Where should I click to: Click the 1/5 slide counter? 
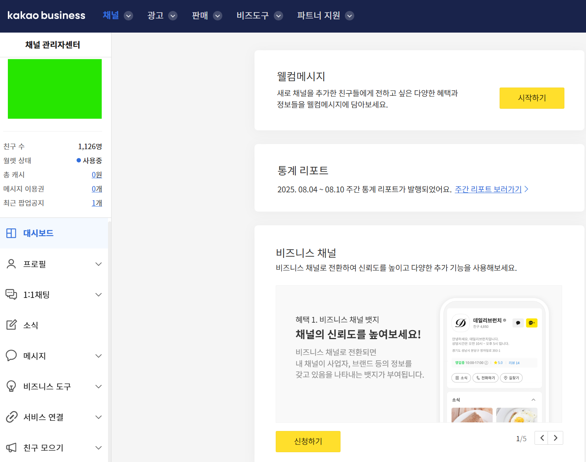[x=521, y=438]
